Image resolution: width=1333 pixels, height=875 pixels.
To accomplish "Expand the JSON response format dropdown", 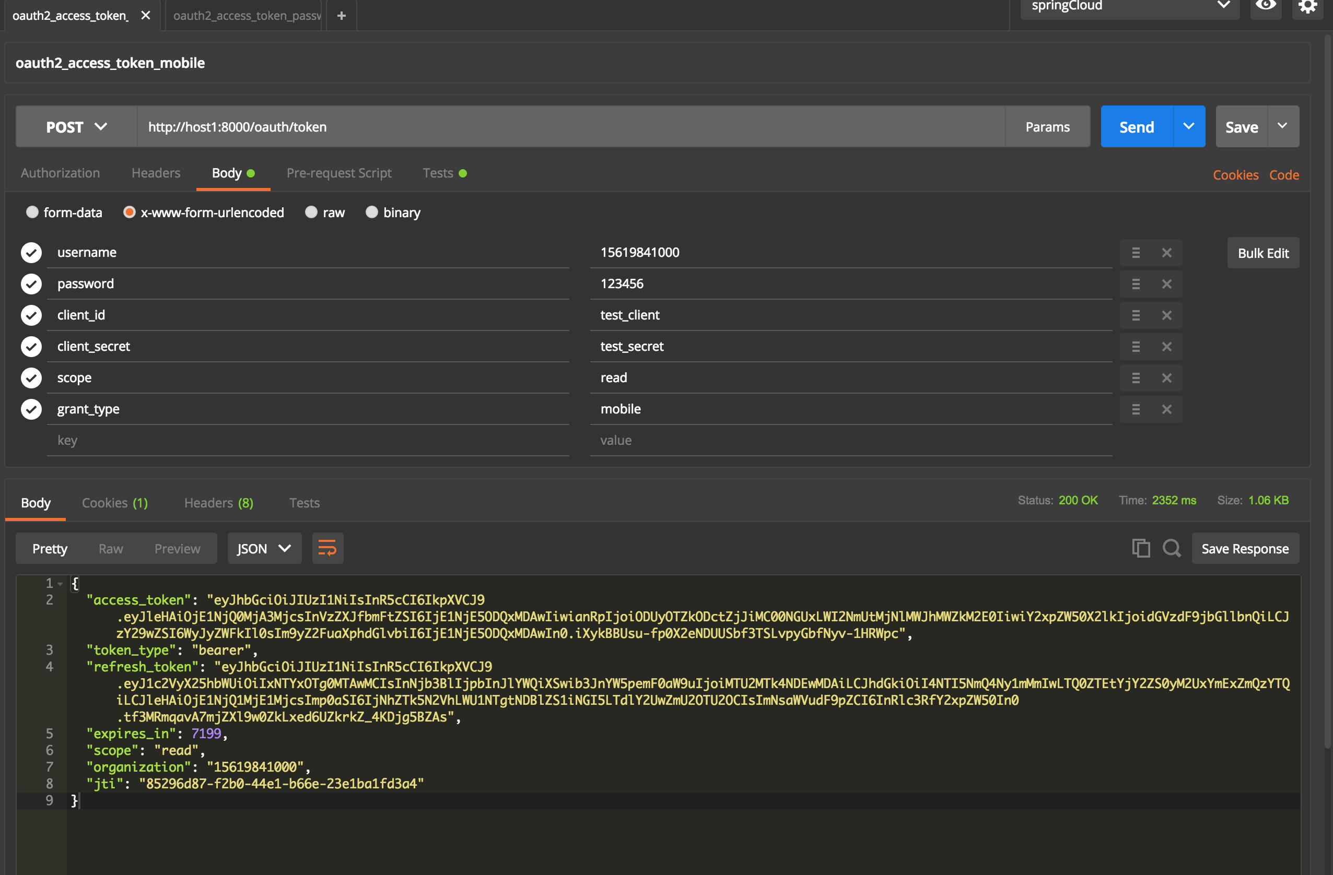I will 264,548.
